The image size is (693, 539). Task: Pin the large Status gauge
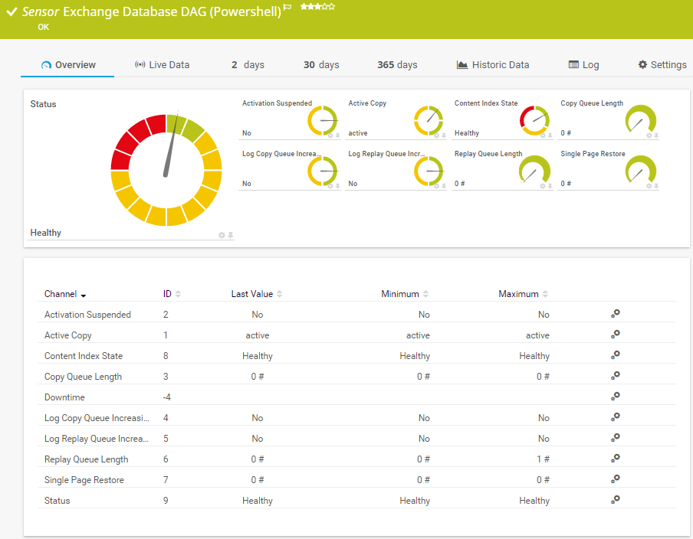tap(230, 235)
